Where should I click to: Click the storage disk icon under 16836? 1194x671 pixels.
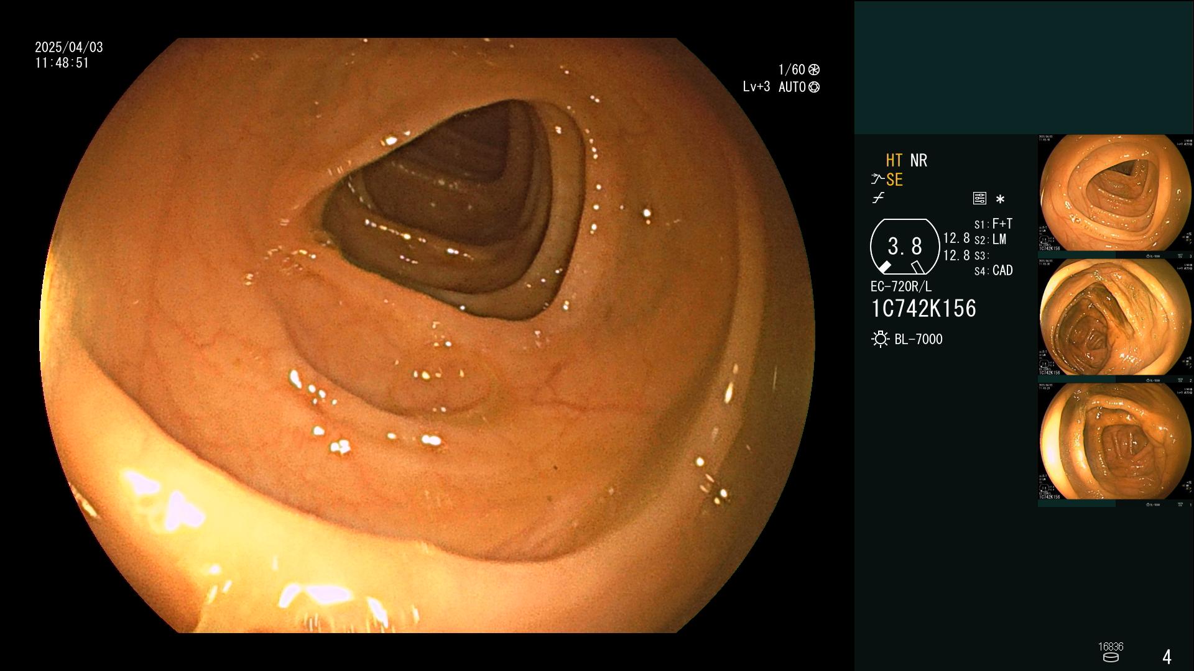coord(1111,657)
